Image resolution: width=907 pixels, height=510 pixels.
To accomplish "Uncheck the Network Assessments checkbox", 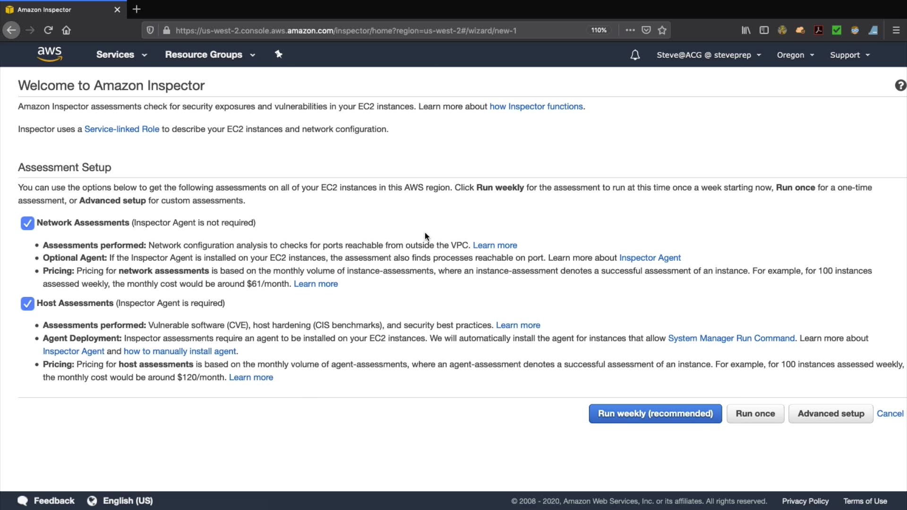I will coord(27,223).
